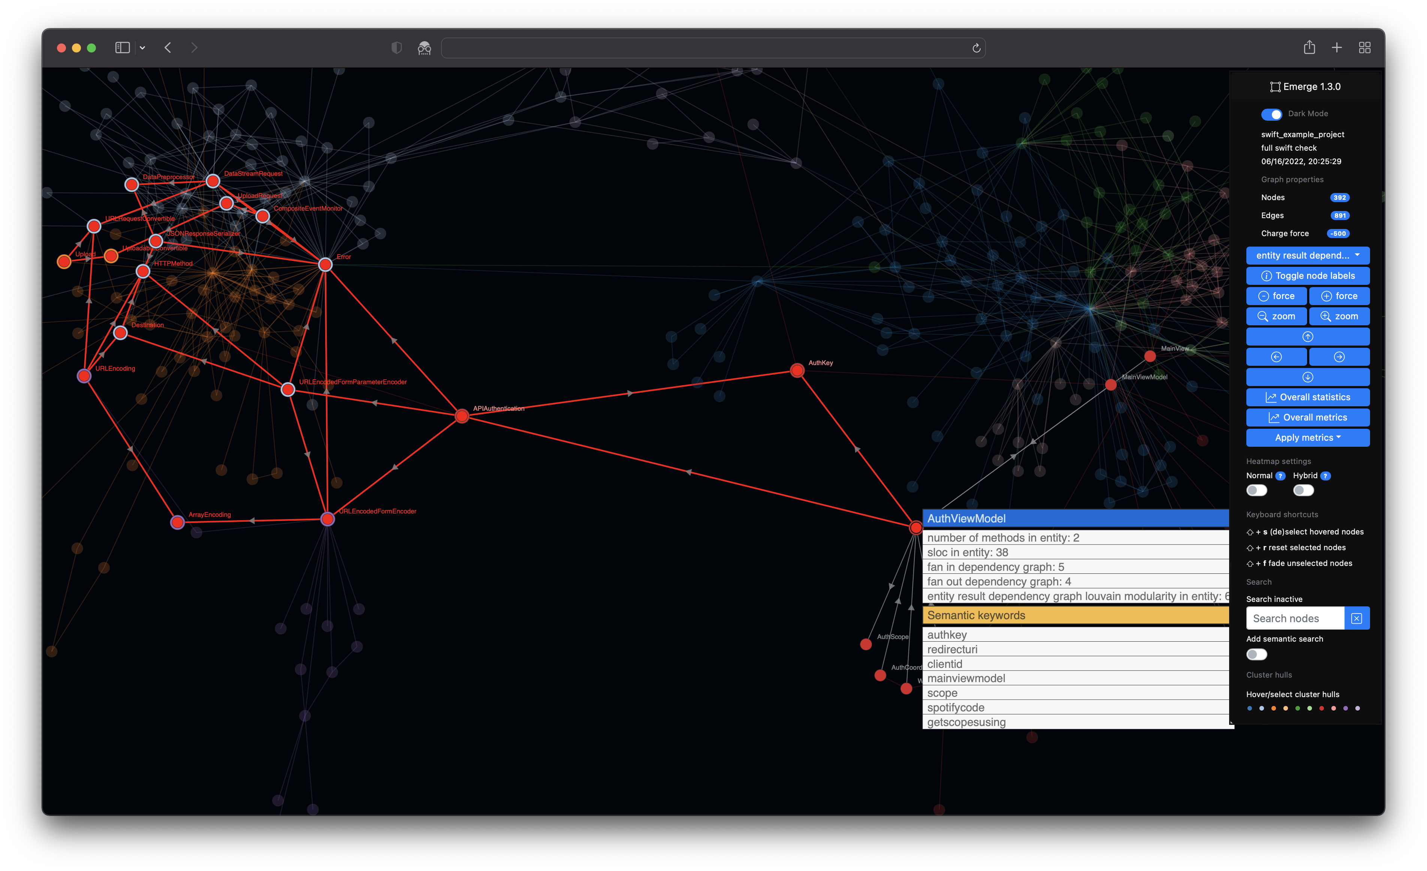
Task: Disable Dark Mode
Action: [x=1272, y=114]
